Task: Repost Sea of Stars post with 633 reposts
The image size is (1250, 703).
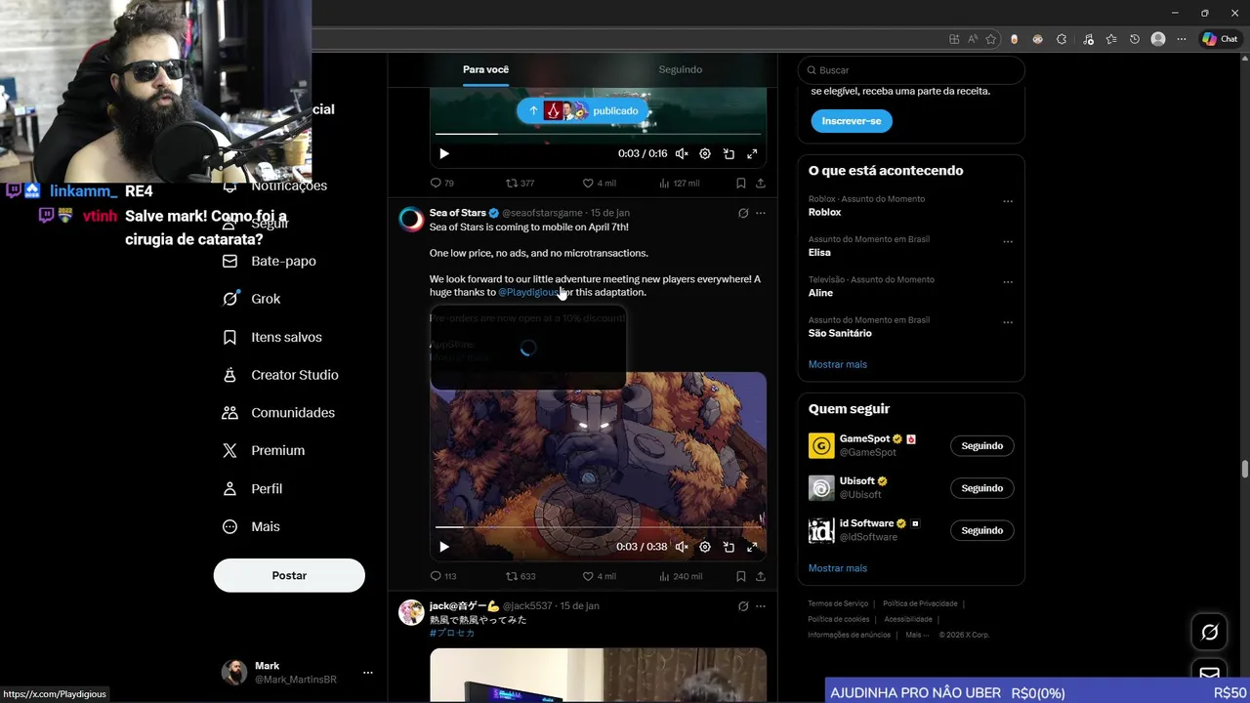Action: tap(521, 576)
